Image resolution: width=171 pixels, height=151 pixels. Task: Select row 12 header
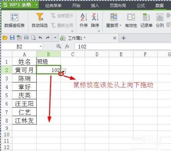tap(6, 147)
